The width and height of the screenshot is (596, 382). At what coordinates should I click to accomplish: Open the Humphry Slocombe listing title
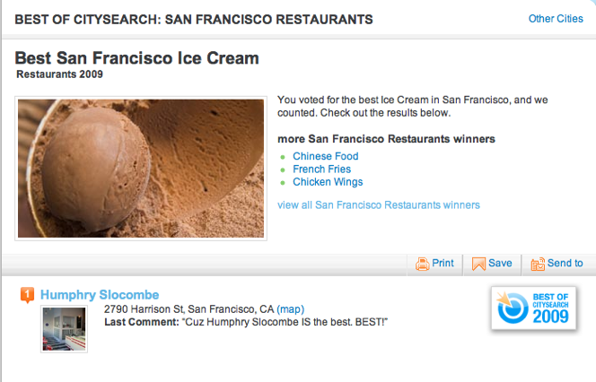[100, 294]
